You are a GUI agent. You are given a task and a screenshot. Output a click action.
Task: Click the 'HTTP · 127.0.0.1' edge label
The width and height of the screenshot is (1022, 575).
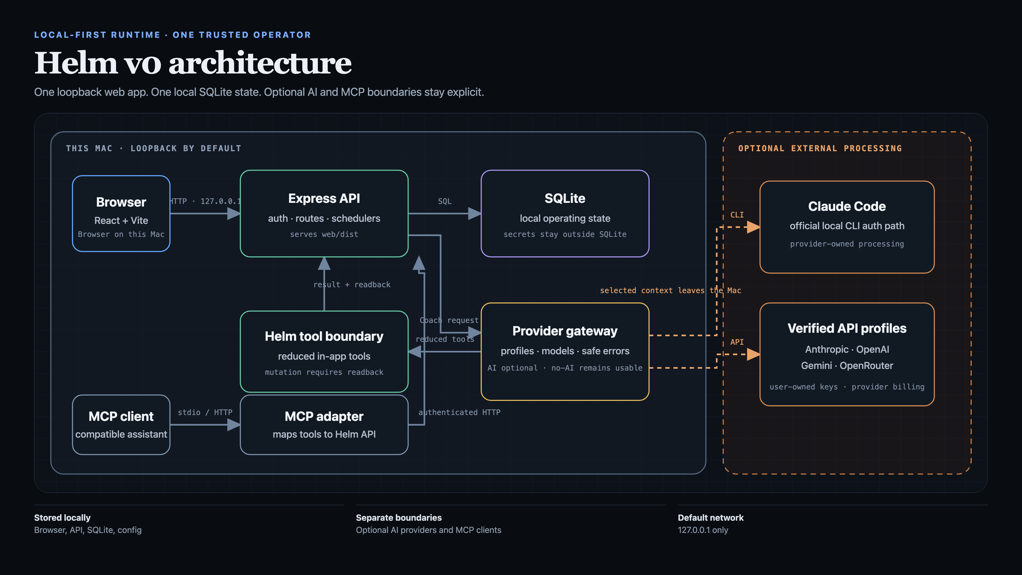(205, 201)
